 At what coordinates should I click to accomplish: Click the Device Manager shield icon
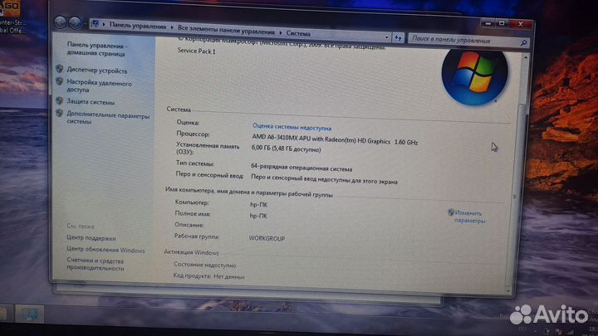click(60, 71)
